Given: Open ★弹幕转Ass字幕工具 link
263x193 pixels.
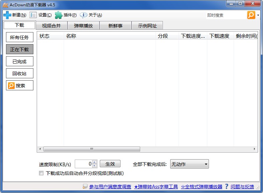Looking at the screenshot, I should point(156,187).
